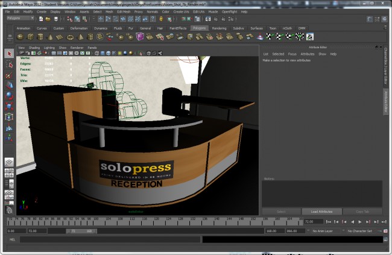Switch to the nCloth shelf tab

(287, 28)
